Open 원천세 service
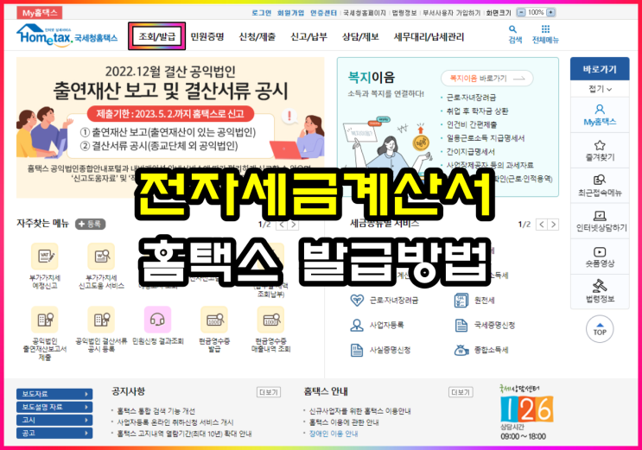Viewport: 642px width, 450px height. 474,300
